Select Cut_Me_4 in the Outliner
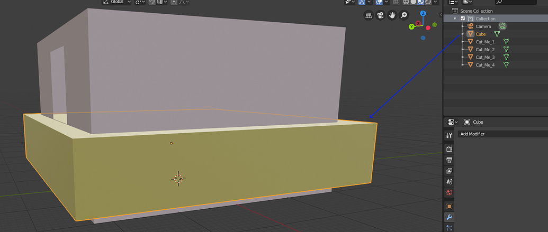Image resolution: width=548 pixels, height=232 pixels. click(485, 65)
